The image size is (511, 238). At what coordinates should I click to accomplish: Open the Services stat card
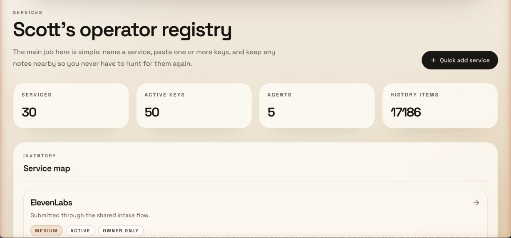(71, 105)
